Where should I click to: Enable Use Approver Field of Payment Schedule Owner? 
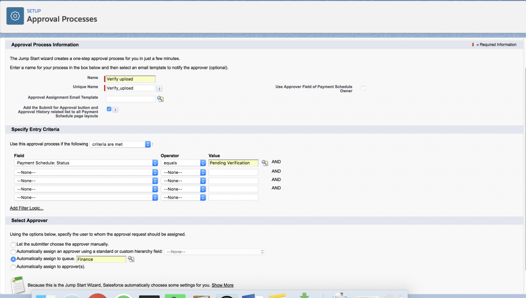point(363,88)
